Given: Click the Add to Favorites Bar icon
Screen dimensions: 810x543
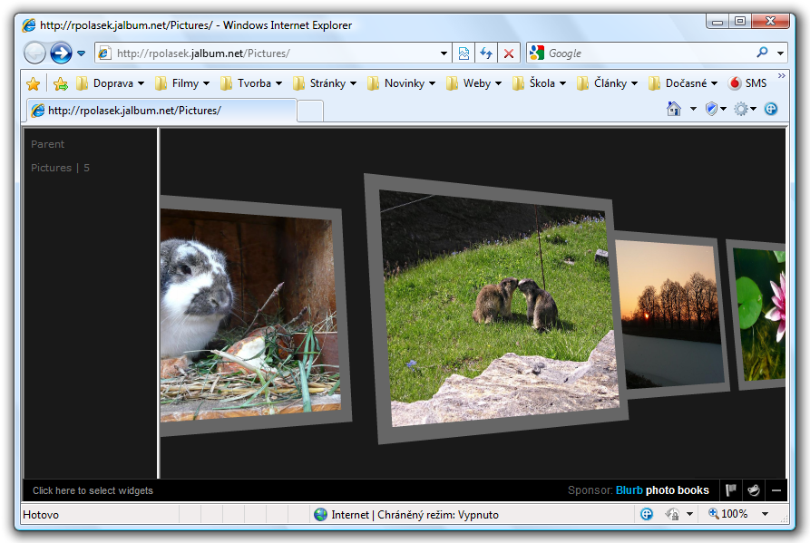Looking at the screenshot, I should coord(61,83).
